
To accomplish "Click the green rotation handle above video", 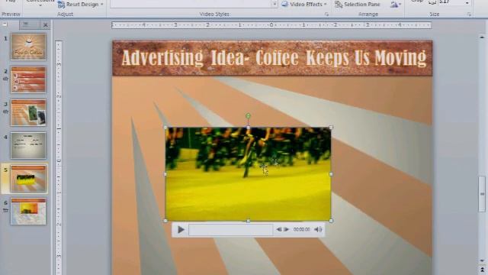I will 248,116.
